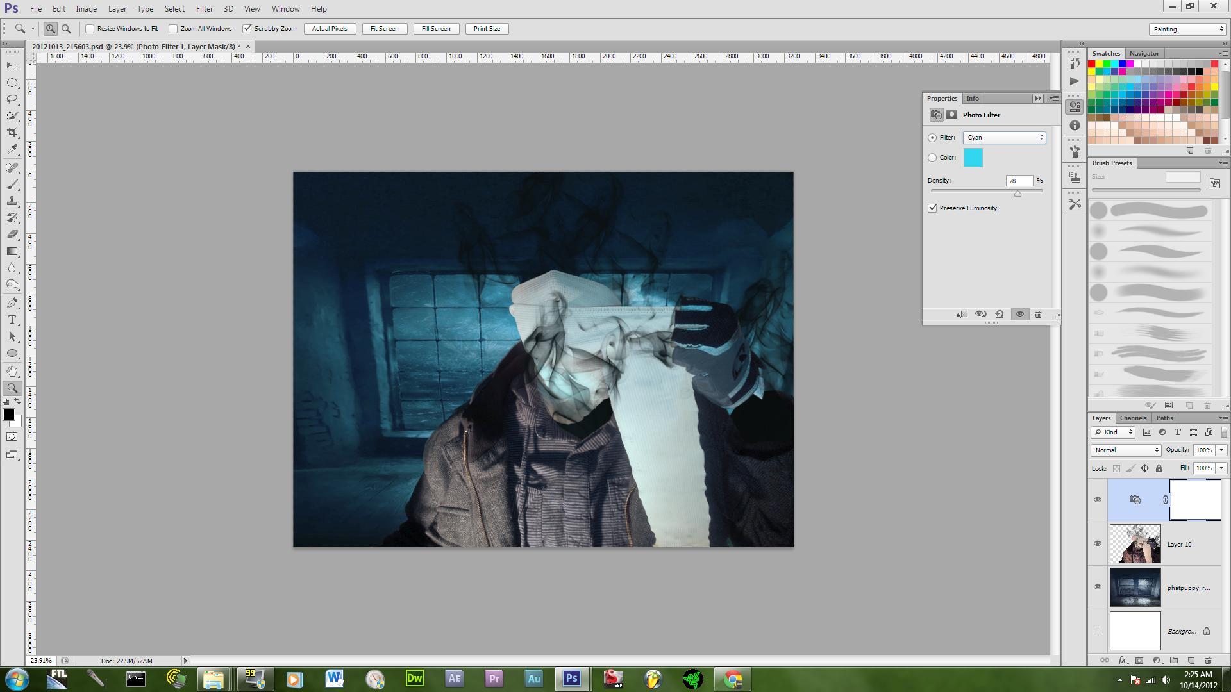Image resolution: width=1231 pixels, height=692 pixels.
Task: Select the Crop tool
Action: [x=12, y=133]
